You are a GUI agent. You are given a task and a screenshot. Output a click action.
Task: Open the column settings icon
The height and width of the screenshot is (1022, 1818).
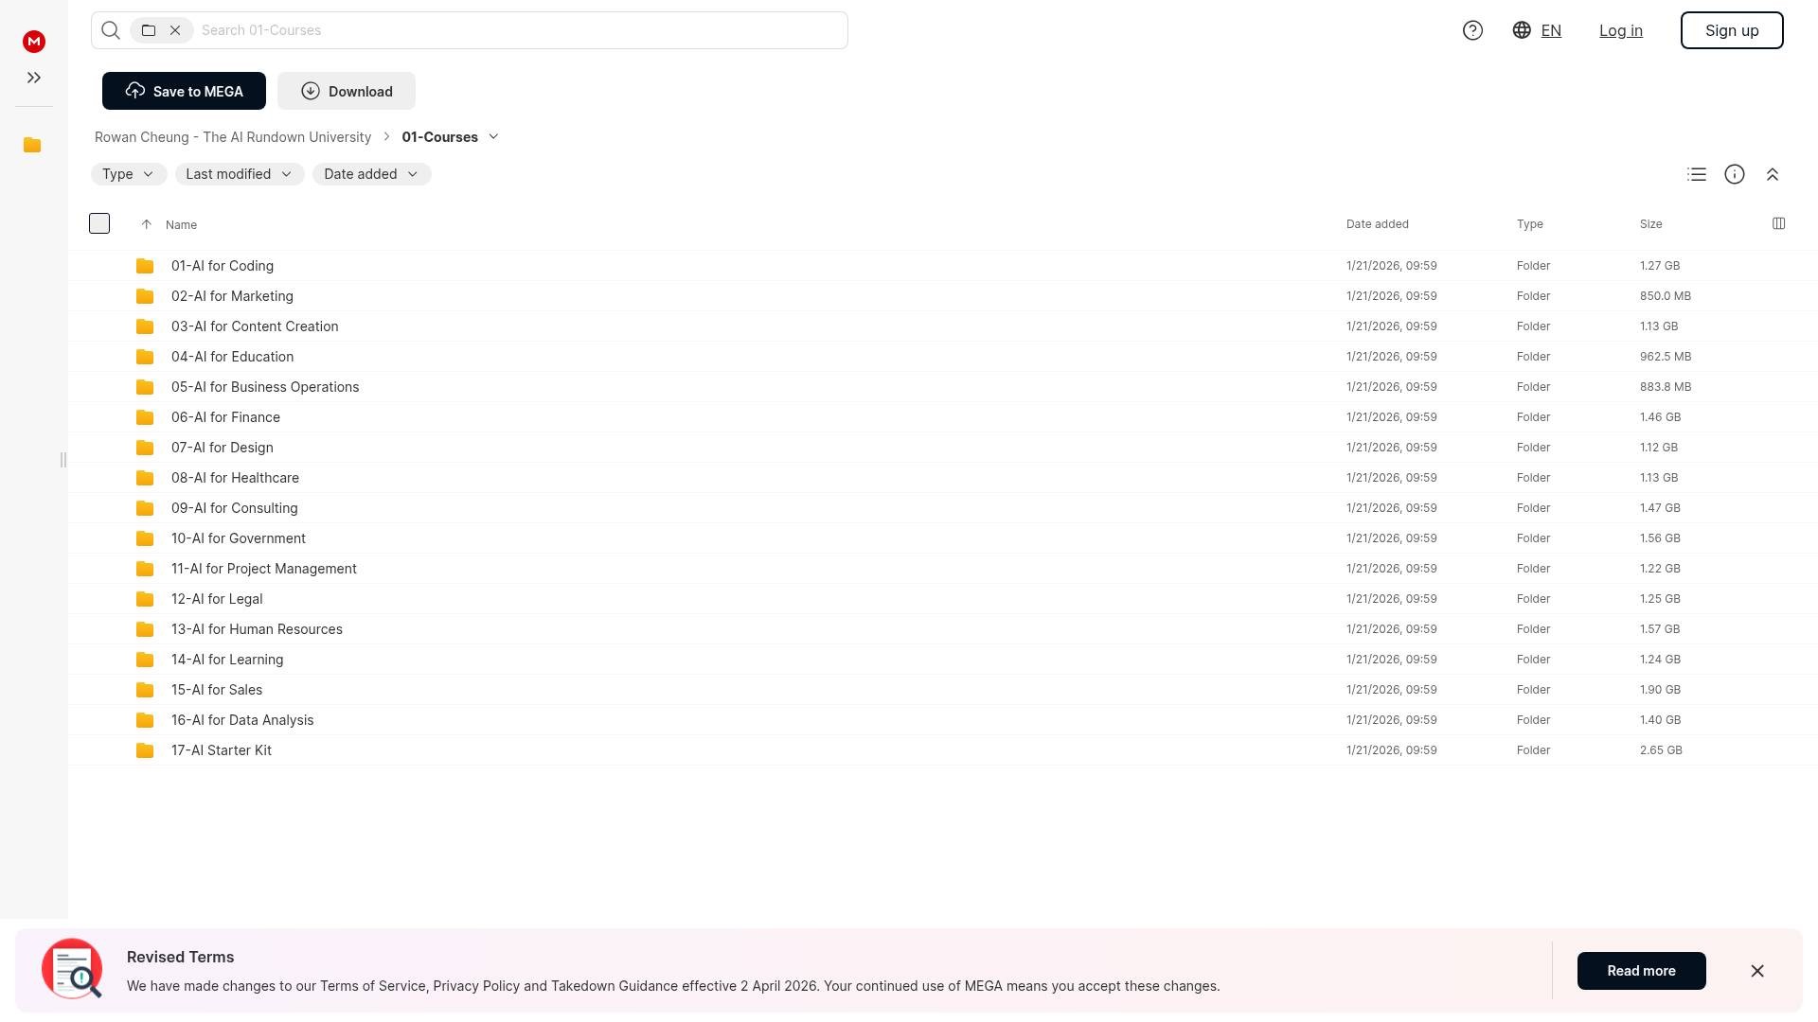click(1778, 223)
